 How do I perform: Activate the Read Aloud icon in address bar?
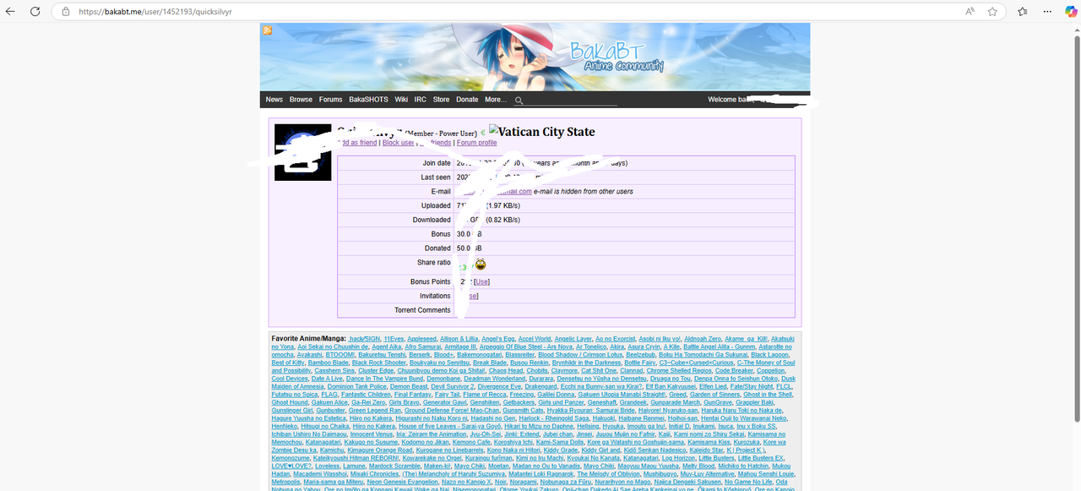(x=970, y=12)
